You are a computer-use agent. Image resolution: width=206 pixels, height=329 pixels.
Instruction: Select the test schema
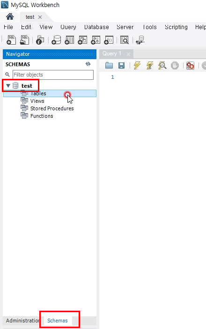27,86
